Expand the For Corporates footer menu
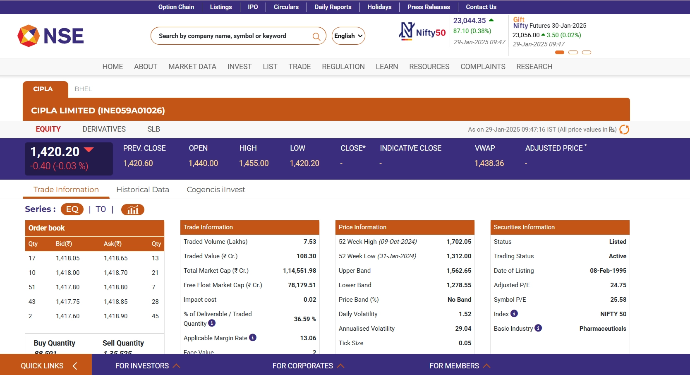This screenshot has height=375, width=690. click(308, 366)
